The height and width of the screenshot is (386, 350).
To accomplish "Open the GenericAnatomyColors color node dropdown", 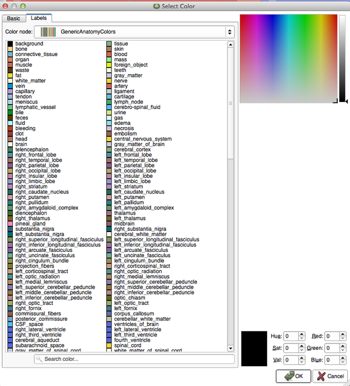I will 134,32.
